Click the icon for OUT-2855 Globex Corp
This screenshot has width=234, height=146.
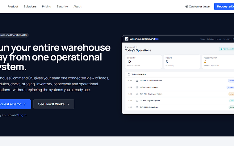(x=137, y=107)
